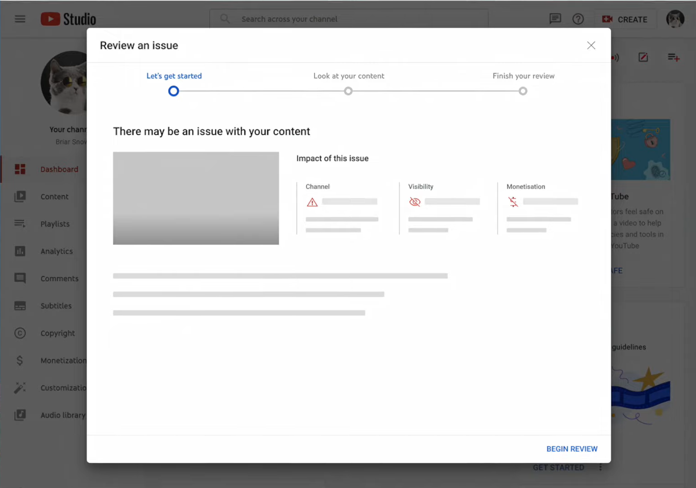Click the Channel warning triangle icon

click(x=312, y=202)
